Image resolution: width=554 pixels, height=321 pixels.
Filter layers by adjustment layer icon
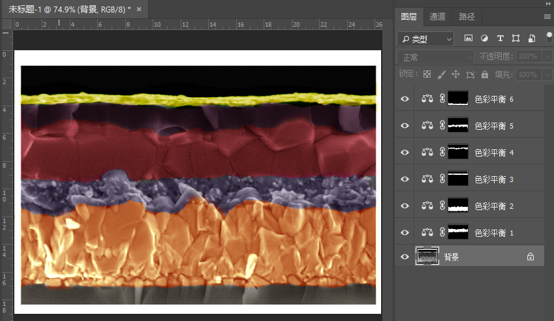click(x=484, y=38)
